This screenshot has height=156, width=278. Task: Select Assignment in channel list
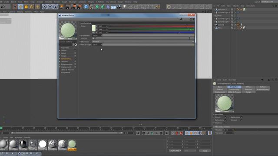coord(65,72)
